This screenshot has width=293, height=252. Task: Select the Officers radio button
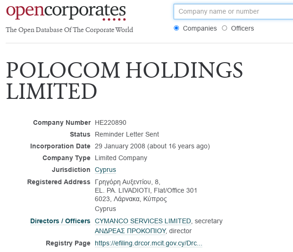[x=225, y=28]
